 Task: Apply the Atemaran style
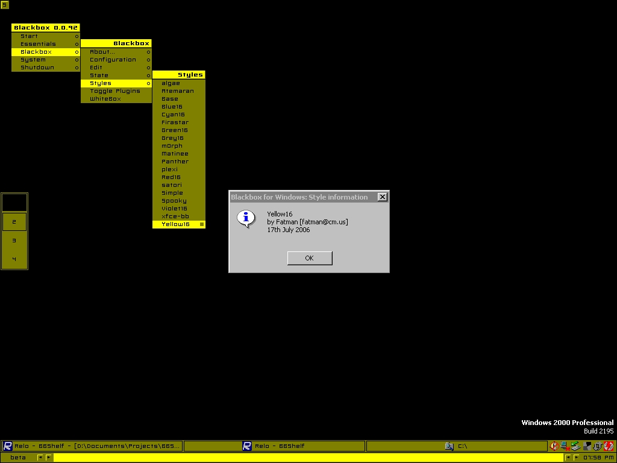pyautogui.click(x=178, y=92)
